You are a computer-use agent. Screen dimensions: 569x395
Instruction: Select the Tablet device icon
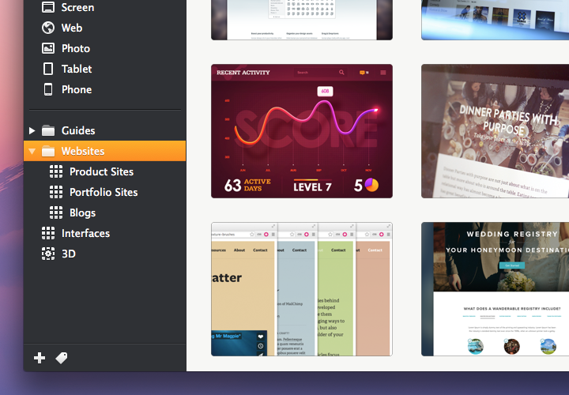(x=48, y=69)
